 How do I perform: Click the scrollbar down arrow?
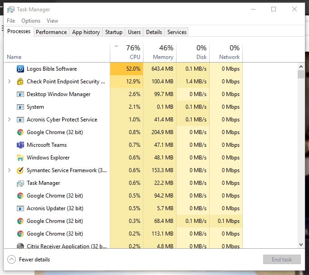(301, 245)
